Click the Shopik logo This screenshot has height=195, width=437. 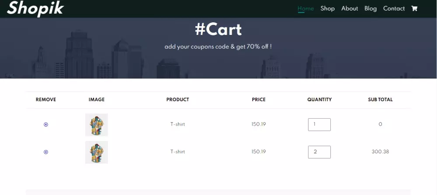click(x=35, y=8)
